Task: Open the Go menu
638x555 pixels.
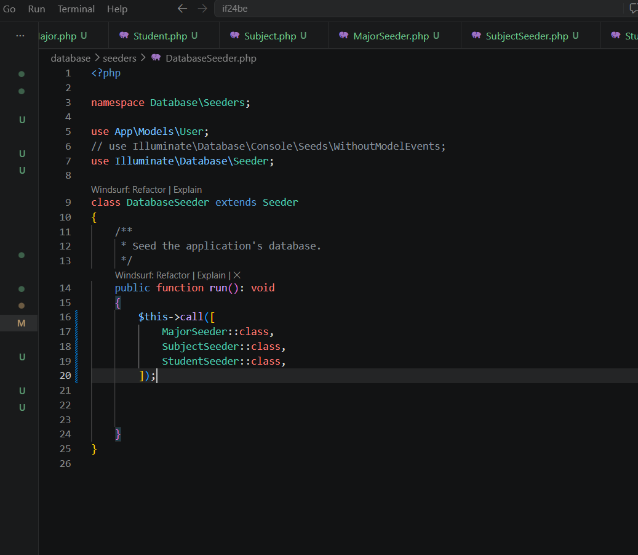Action: coord(9,9)
